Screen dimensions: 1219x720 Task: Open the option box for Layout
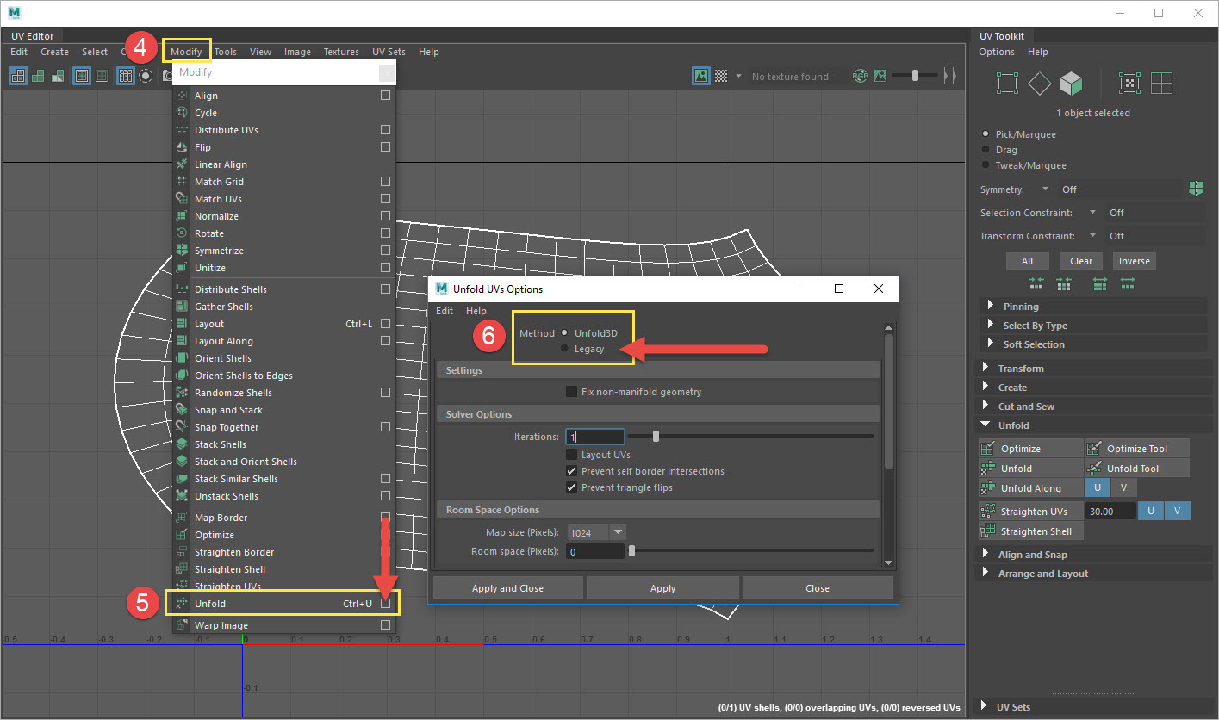tap(386, 324)
